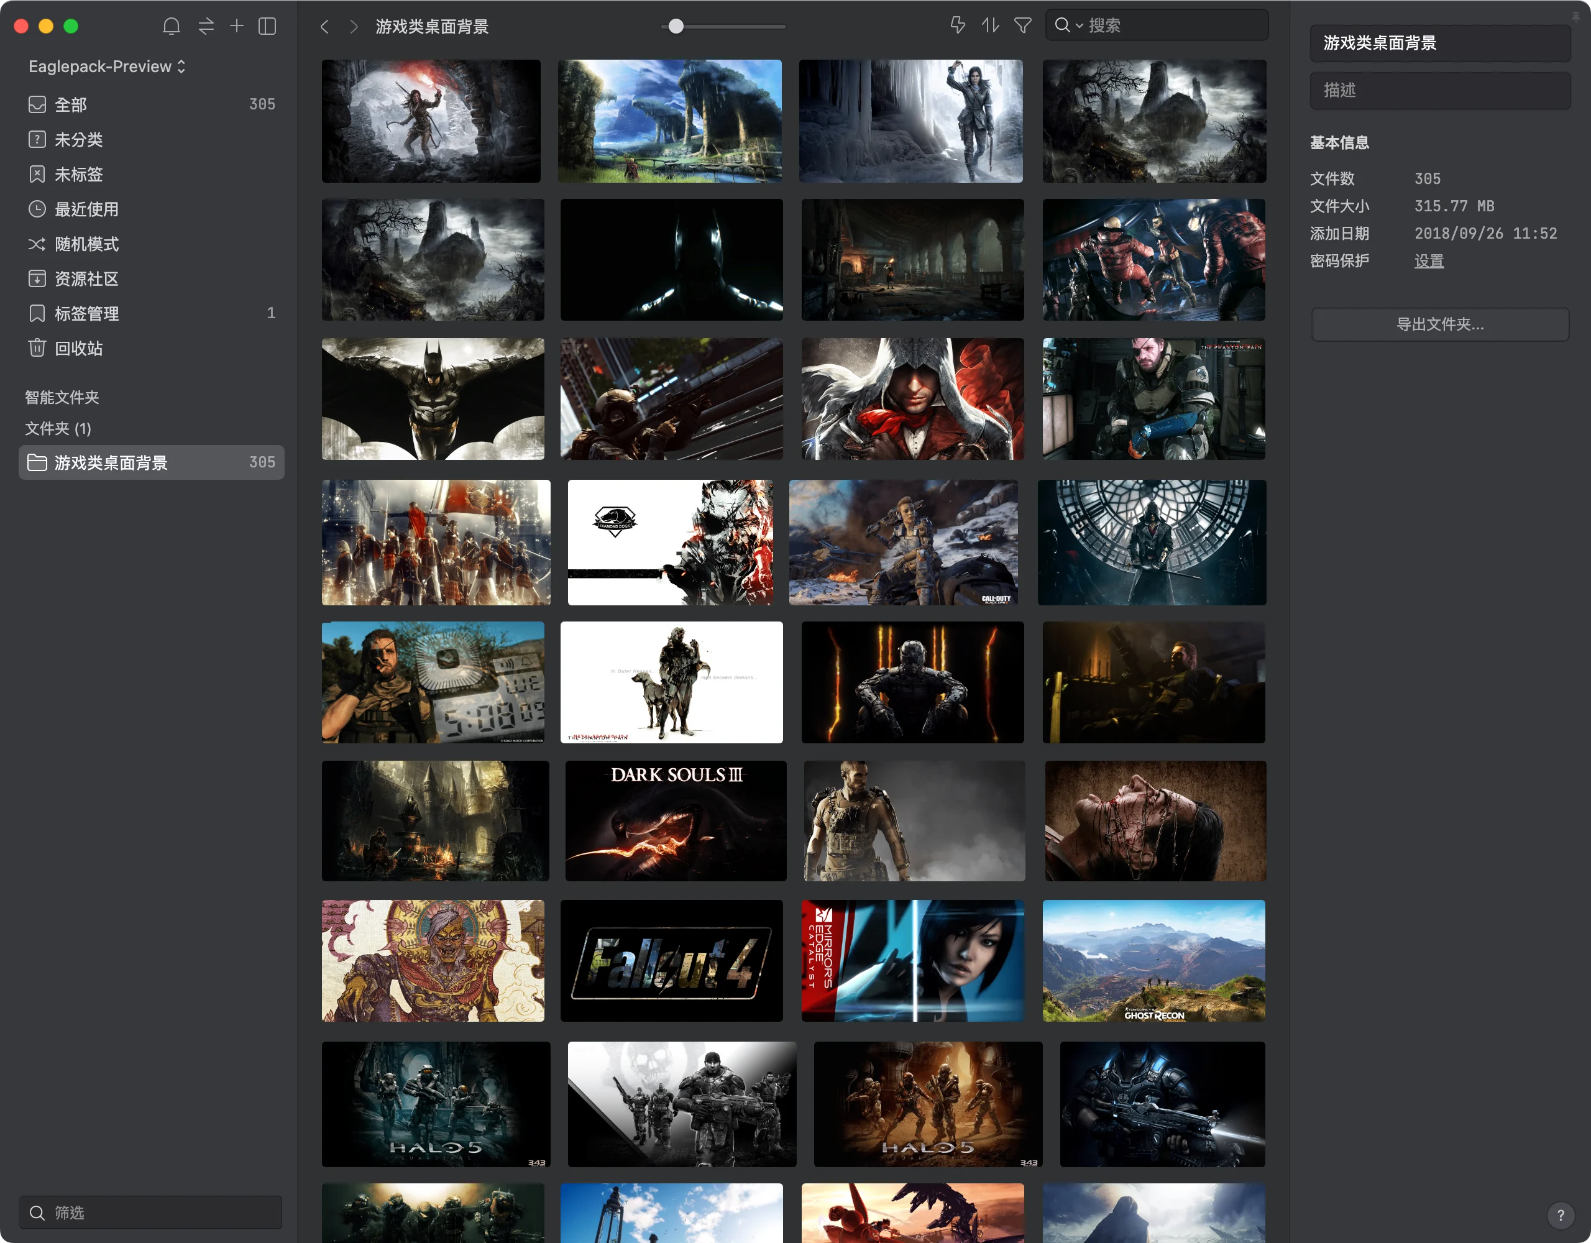Select the red-coated cadets group thumbnail
Image resolution: width=1591 pixels, height=1243 pixels.
(436, 542)
